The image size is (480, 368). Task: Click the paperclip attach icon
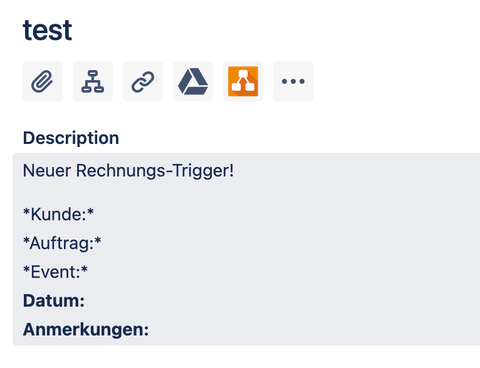[42, 81]
